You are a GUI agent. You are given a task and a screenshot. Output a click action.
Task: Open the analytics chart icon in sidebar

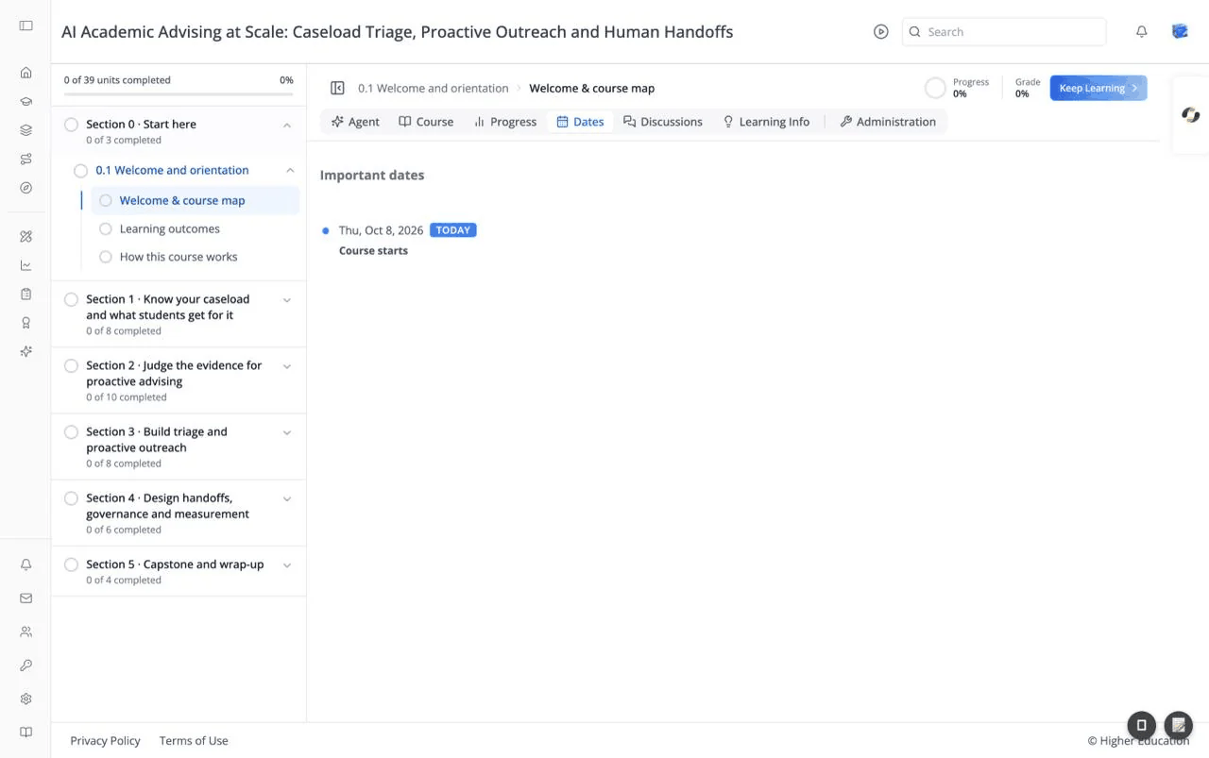tap(26, 265)
